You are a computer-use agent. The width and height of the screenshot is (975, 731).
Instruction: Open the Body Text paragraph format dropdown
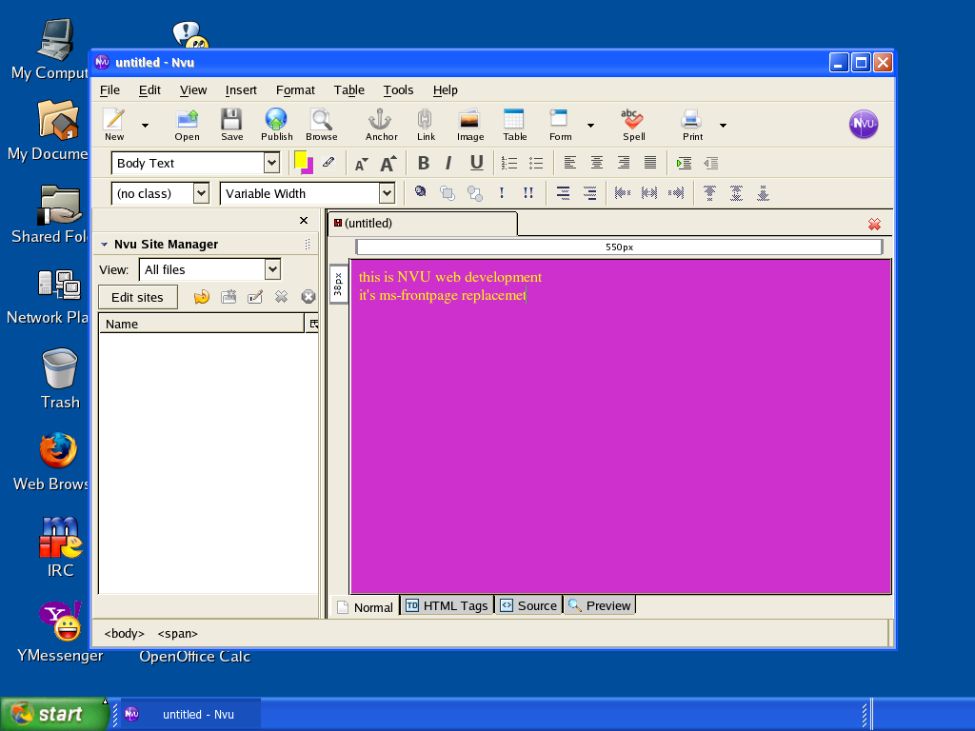click(x=271, y=164)
